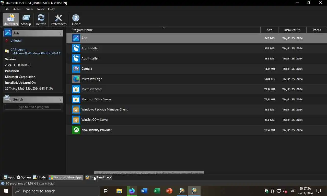Click the Microsoft Edge icon

(x=76, y=79)
